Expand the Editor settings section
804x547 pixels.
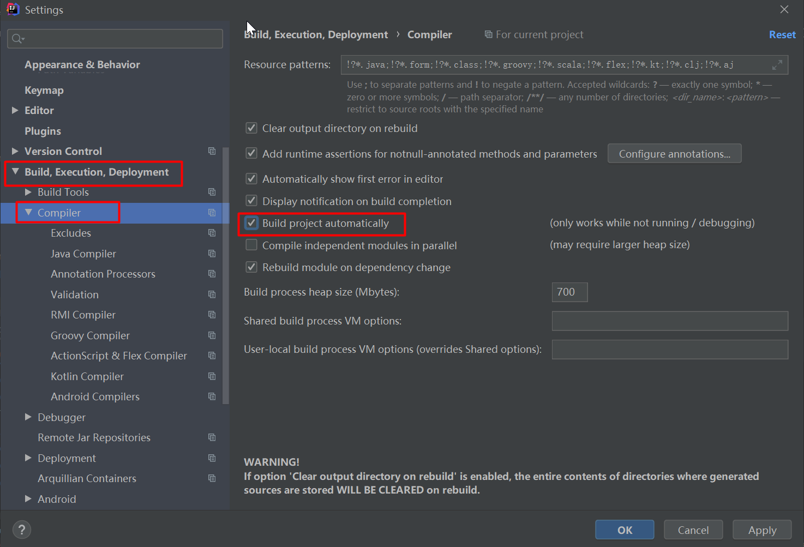(x=15, y=110)
